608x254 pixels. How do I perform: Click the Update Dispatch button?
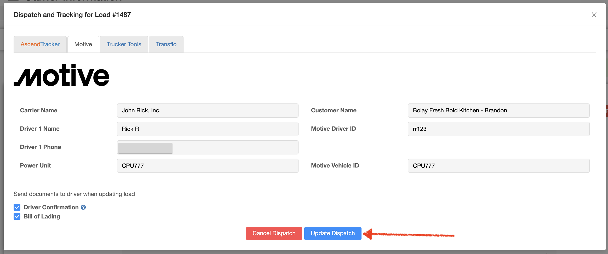click(333, 233)
